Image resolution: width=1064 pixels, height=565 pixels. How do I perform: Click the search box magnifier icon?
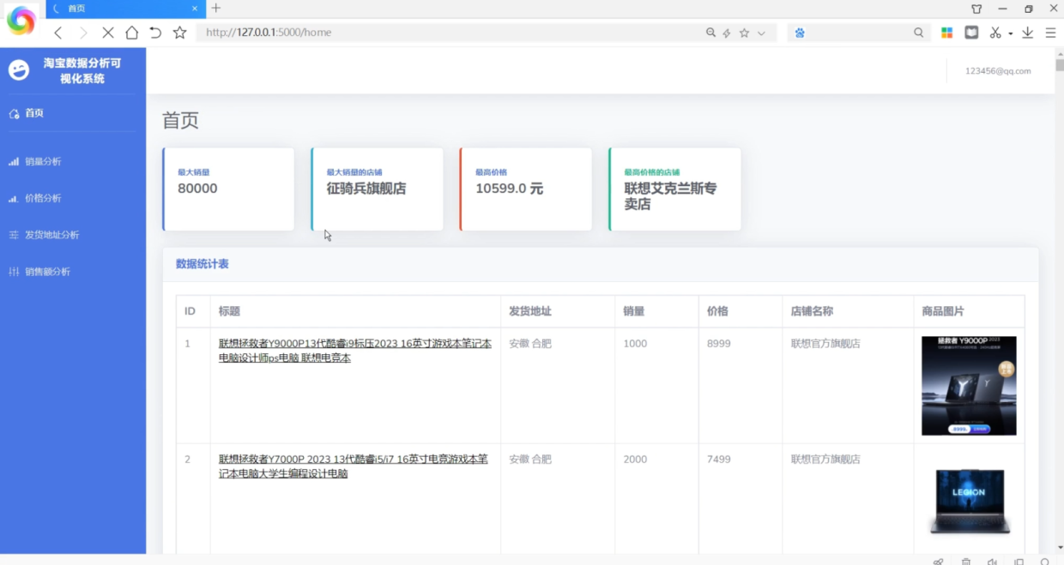point(919,33)
